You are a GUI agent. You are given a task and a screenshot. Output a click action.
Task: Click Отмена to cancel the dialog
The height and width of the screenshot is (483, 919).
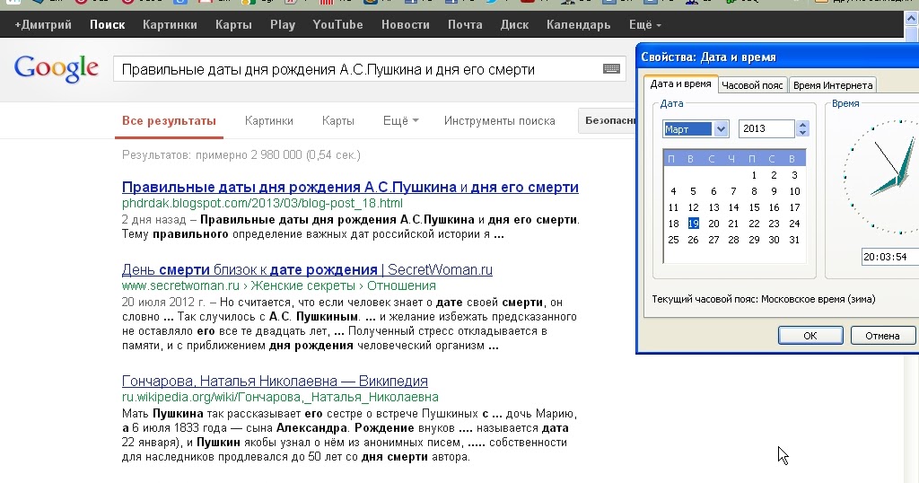tap(882, 336)
